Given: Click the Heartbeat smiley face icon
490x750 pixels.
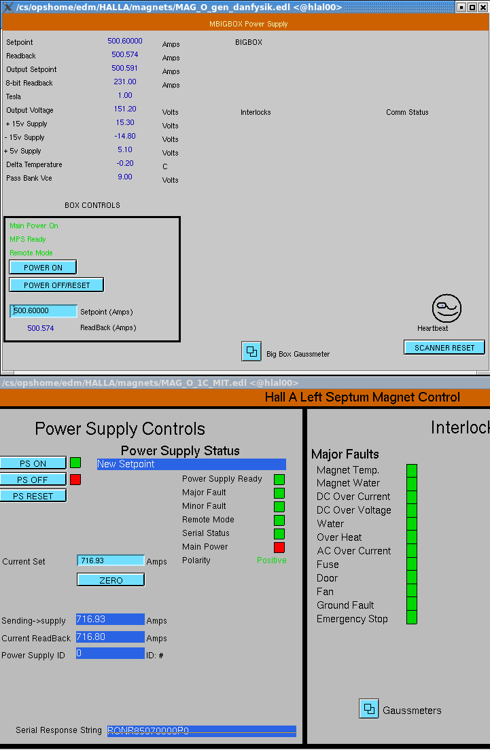Looking at the screenshot, I should (447, 308).
